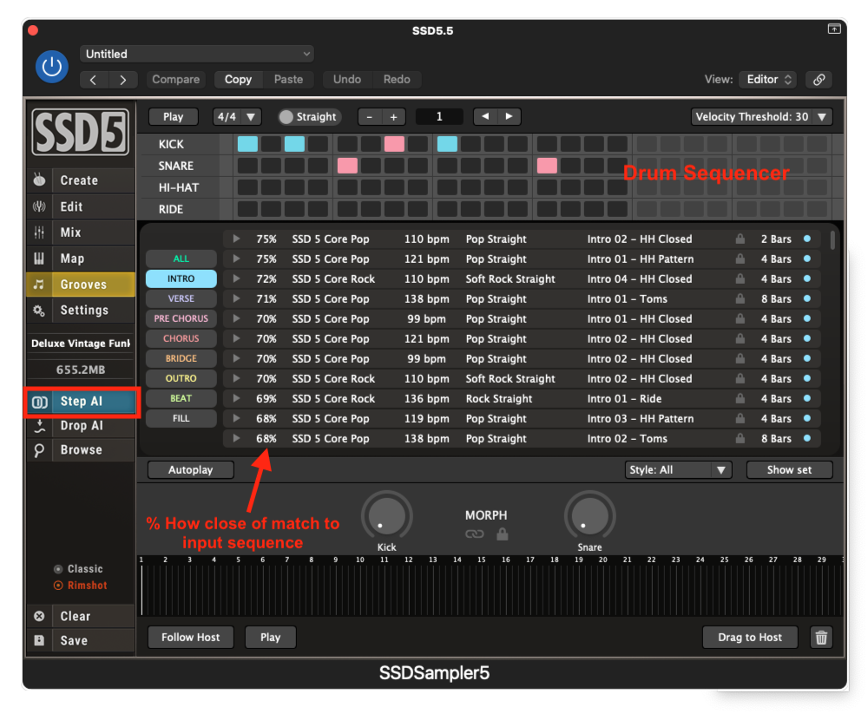The width and height of the screenshot is (868, 714).
Task: Toggle the first HI-HAT step
Action: point(247,187)
